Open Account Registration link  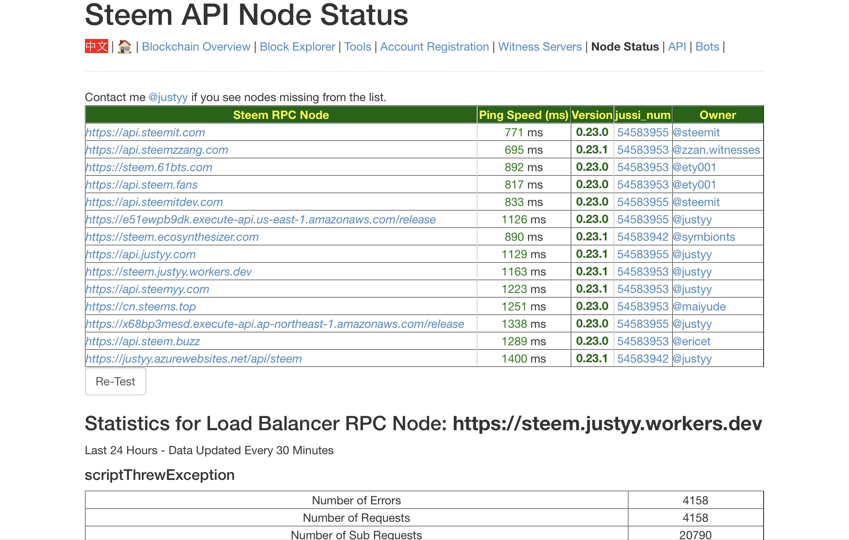(434, 47)
